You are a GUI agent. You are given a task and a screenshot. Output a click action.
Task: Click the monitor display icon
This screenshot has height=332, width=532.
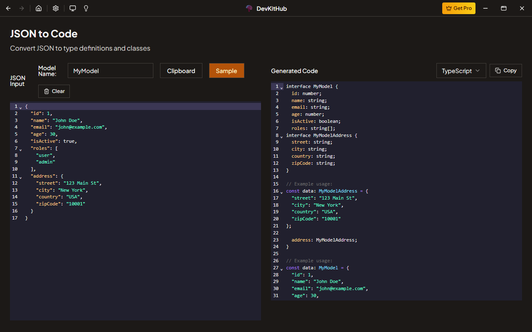pyautogui.click(x=73, y=8)
